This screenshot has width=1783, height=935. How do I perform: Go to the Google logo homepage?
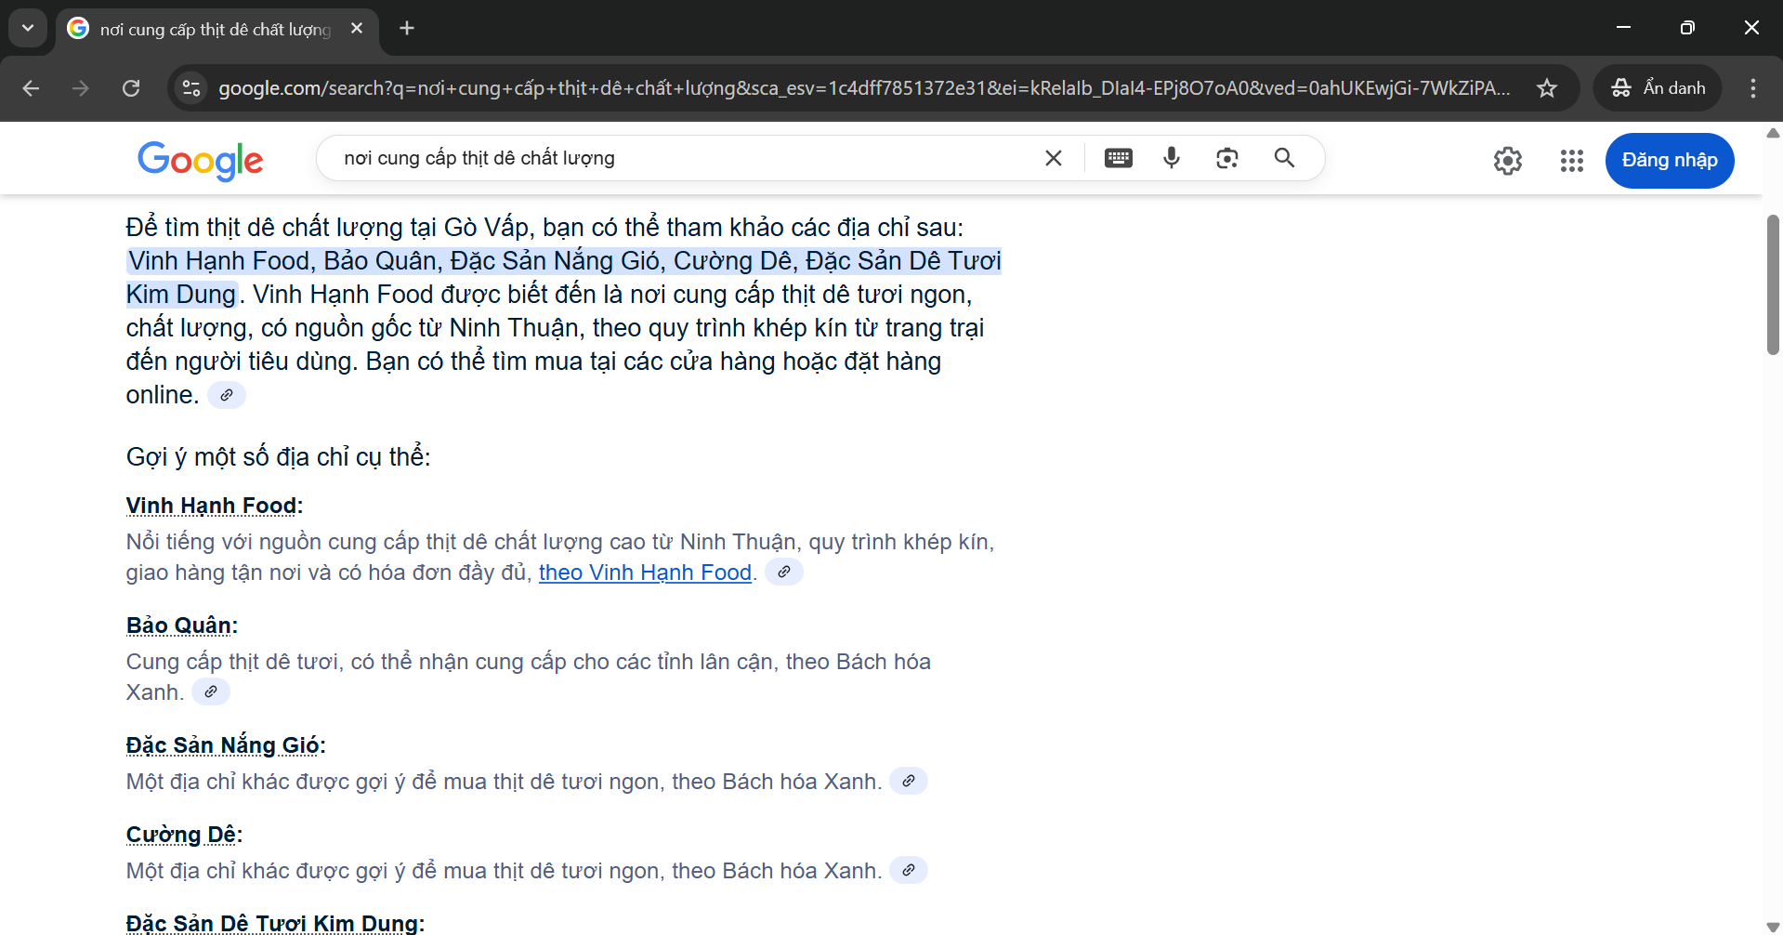pos(201,161)
